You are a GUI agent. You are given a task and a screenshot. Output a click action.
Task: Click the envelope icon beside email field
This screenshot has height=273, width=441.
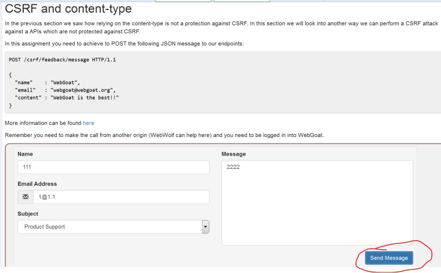click(25, 197)
